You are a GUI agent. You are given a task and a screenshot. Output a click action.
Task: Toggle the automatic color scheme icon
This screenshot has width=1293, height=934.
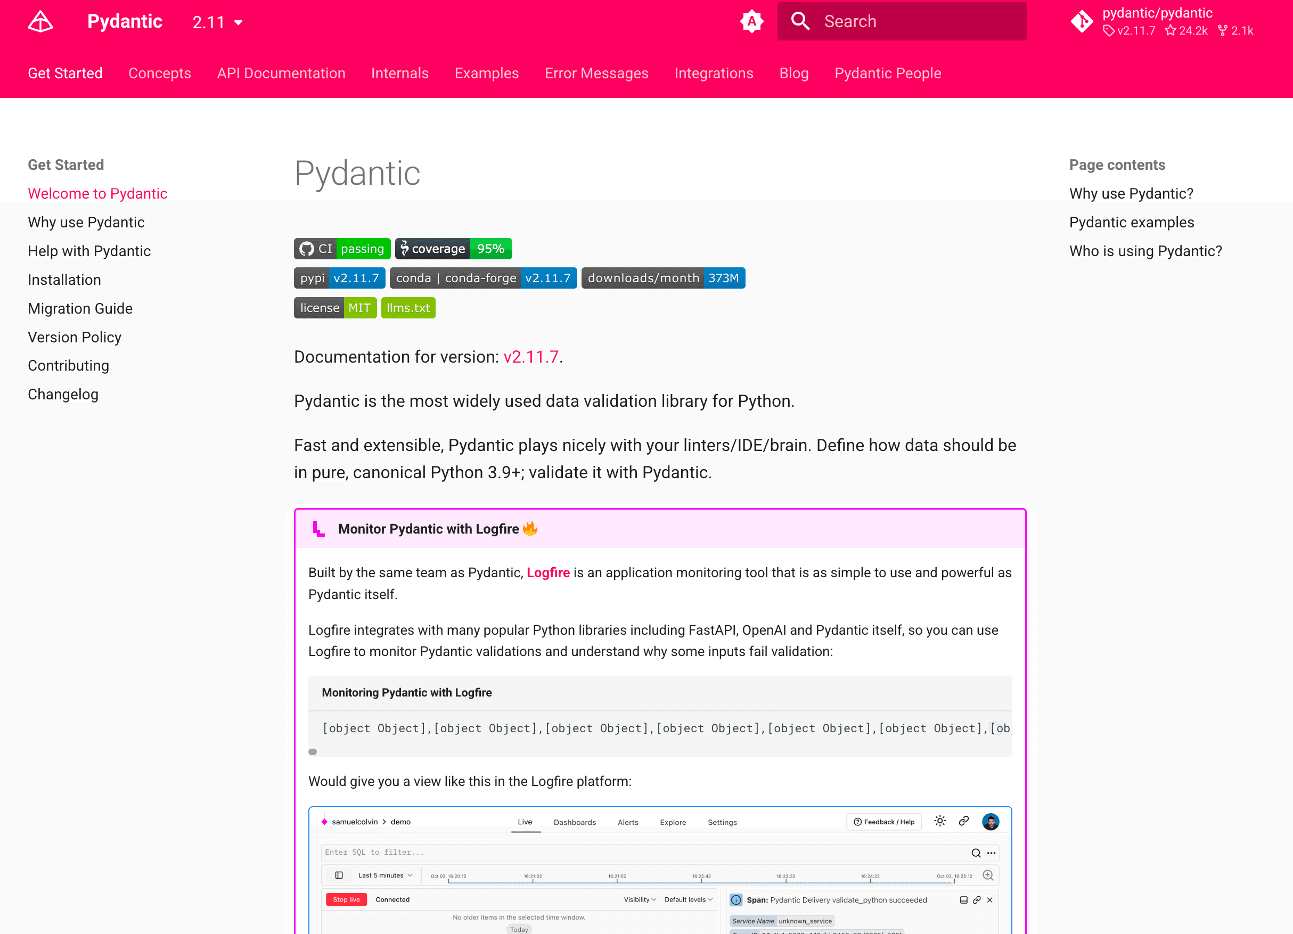pyautogui.click(x=751, y=22)
